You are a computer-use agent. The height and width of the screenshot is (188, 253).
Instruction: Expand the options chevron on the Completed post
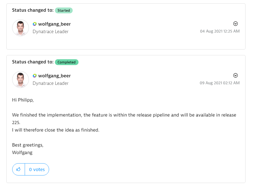236,75
